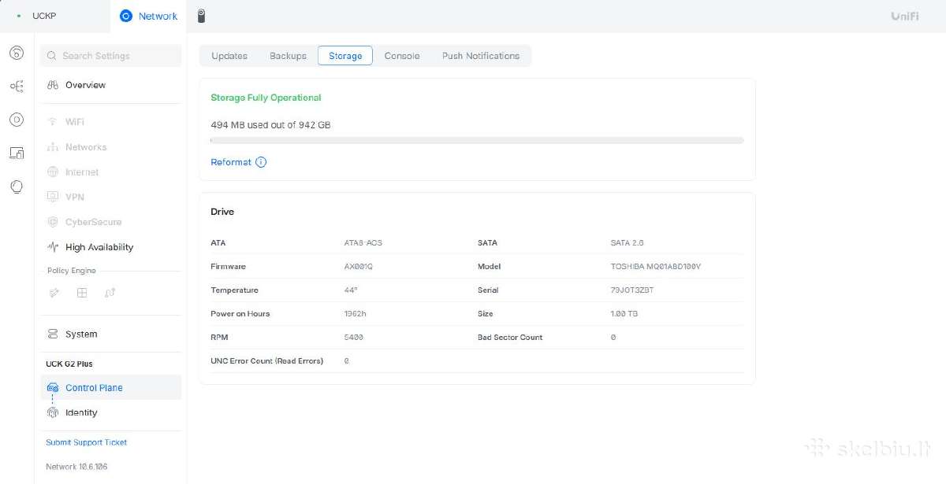Click the Reformat link
The image size is (946, 484).
pos(231,162)
